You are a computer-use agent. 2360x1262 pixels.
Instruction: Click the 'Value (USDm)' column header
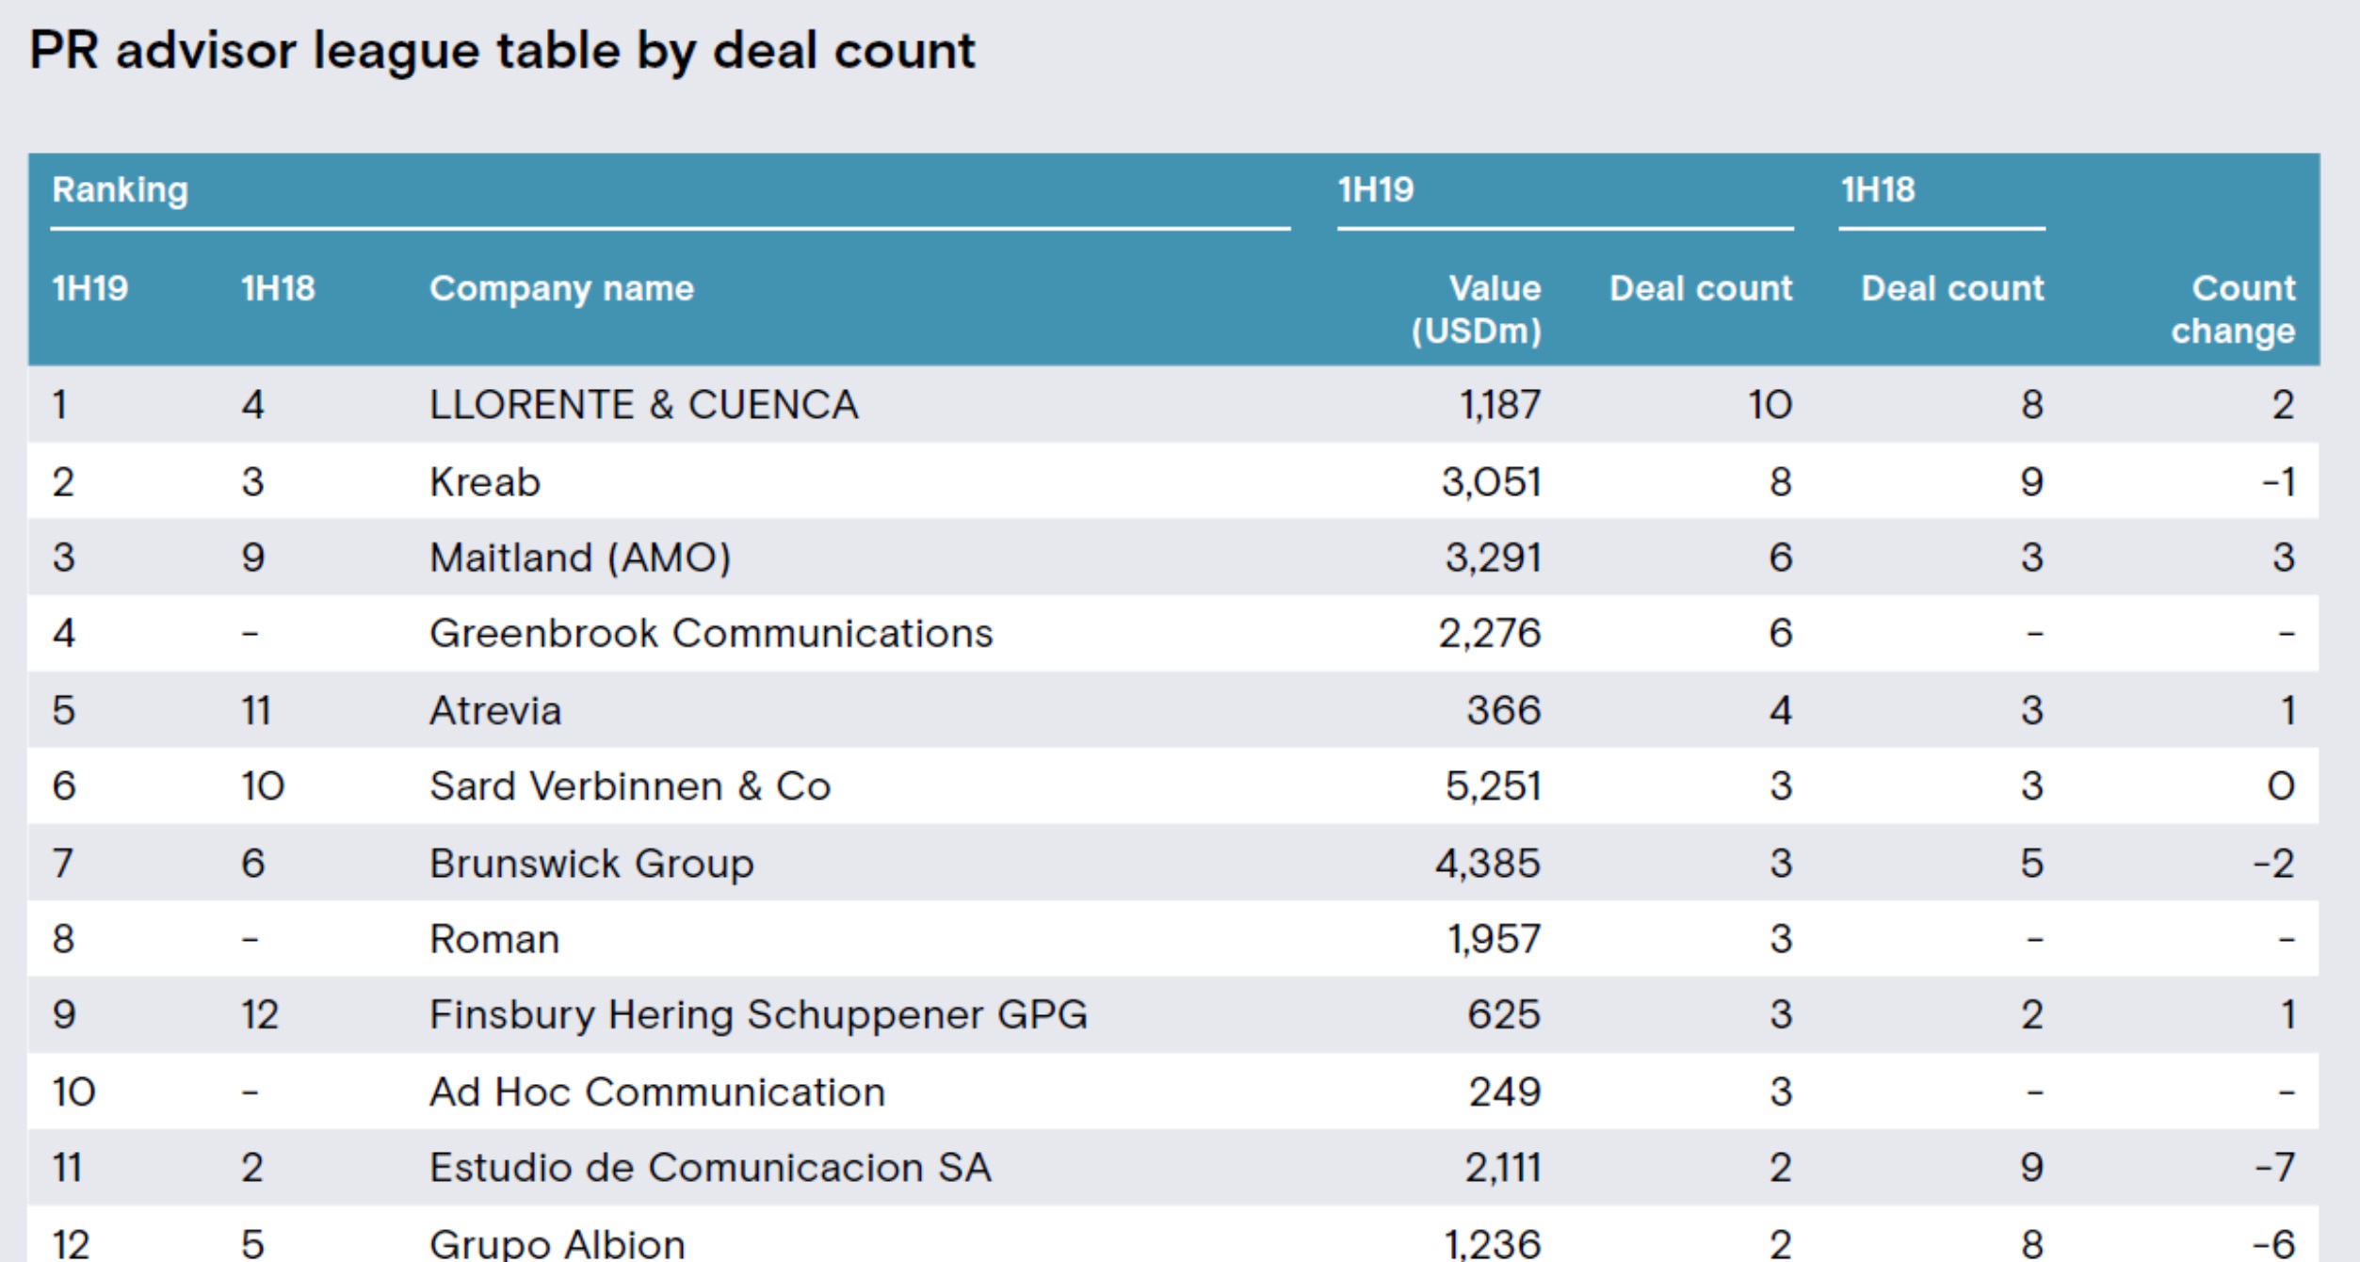point(1476,310)
